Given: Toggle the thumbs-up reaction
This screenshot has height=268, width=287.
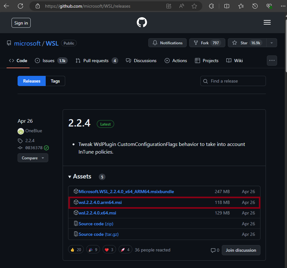Looking at the screenshot, I should pos(76,249).
